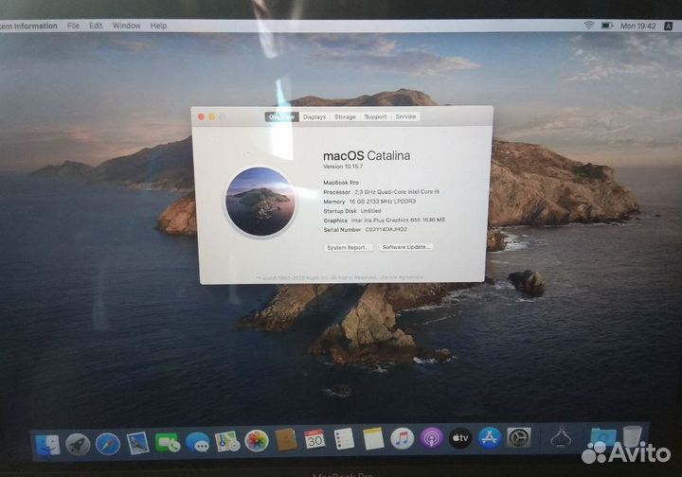Open the Edit menu
Image resolution: width=682 pixels, height=477 pixels.
tap(96, 26)
